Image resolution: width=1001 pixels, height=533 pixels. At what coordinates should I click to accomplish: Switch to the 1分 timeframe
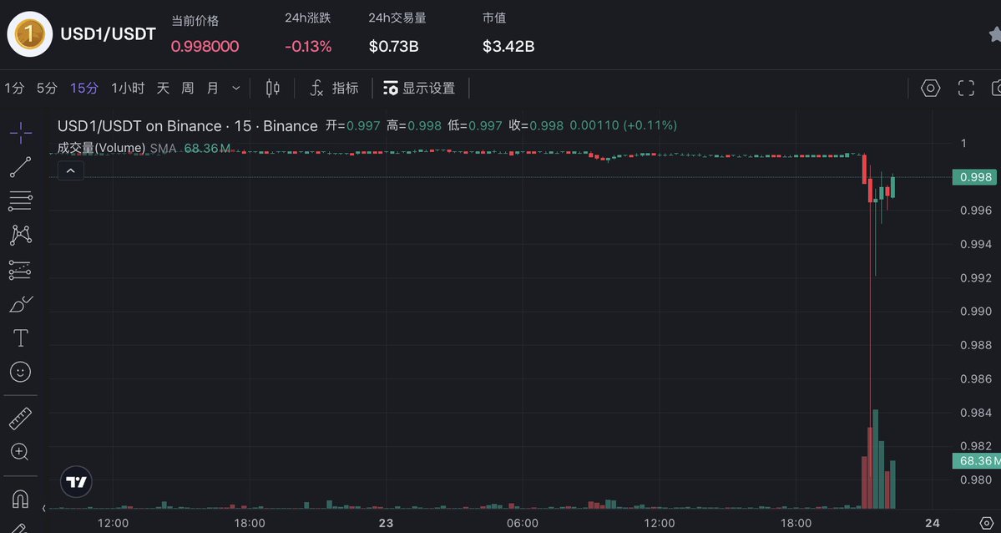[x=14, y=89]
